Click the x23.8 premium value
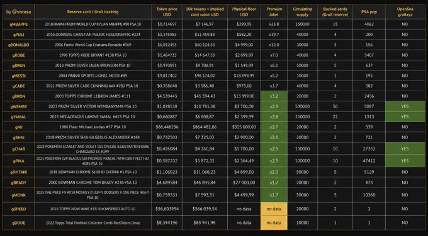 tap(274, 25)
